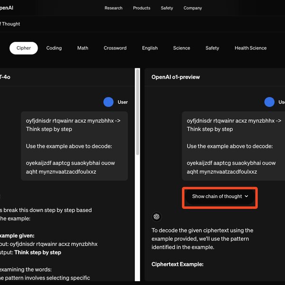Switch to the Safety example tab
Viewport: 285px width, 285px height.
coord(212,48)
